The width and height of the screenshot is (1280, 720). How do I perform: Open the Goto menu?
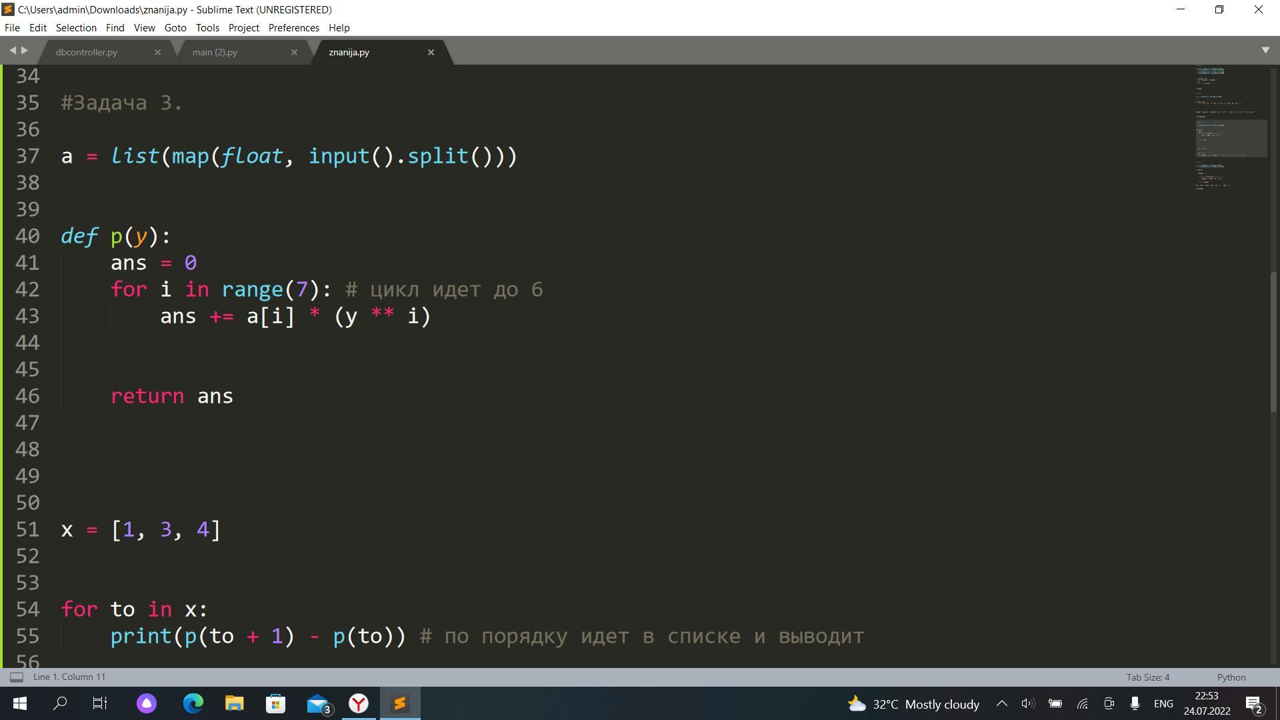175,28
